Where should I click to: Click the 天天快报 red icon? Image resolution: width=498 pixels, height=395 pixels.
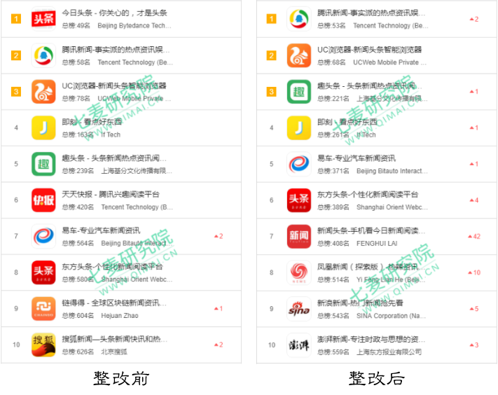click(43, 200)
